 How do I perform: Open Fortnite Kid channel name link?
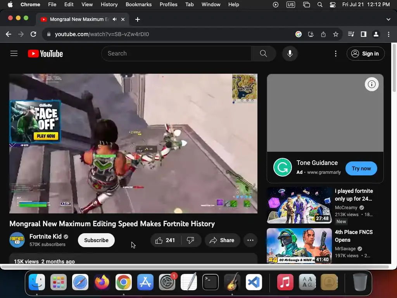pos(46,236)
